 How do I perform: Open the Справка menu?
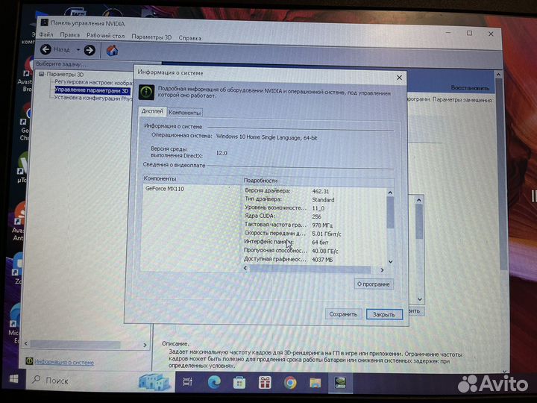tap(189, 38)
